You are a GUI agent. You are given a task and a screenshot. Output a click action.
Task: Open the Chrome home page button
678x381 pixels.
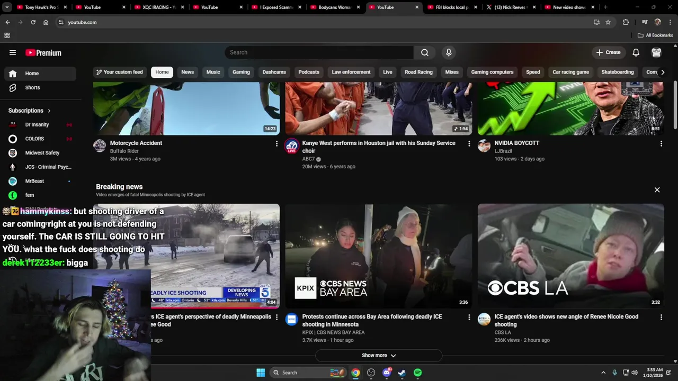tap(46, 22)
